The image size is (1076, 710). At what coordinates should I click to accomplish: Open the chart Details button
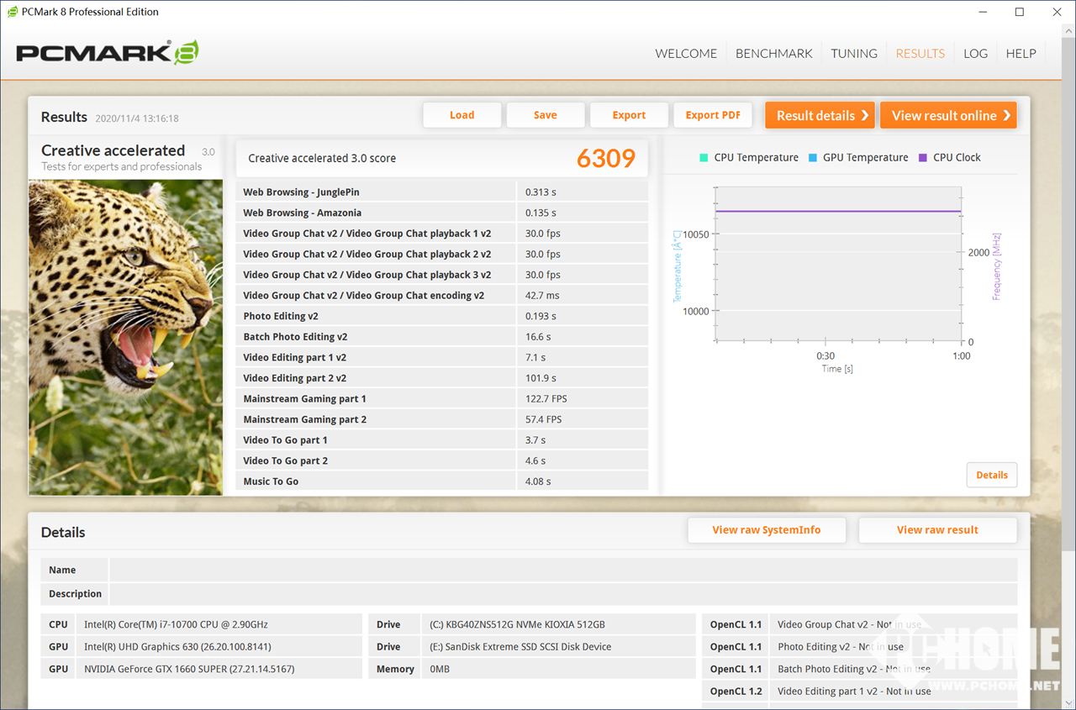(992, 475)
